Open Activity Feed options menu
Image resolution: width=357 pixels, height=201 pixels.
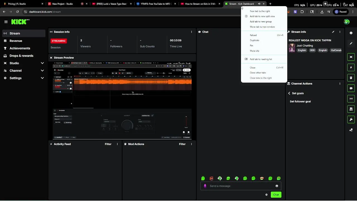(117, 144)
